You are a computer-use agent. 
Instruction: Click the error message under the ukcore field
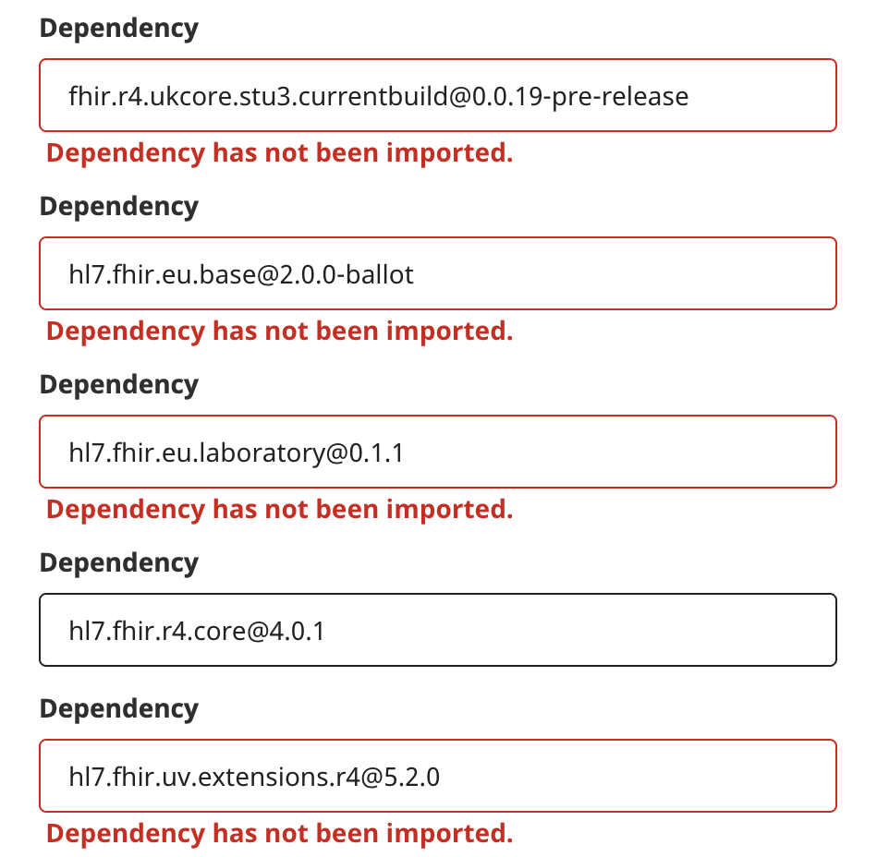[x=279, y=153]
